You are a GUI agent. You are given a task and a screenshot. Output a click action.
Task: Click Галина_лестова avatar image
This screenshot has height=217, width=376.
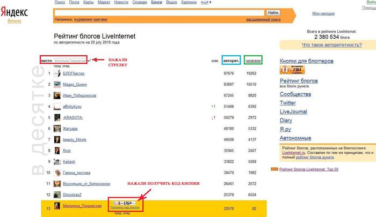[57, 173]
